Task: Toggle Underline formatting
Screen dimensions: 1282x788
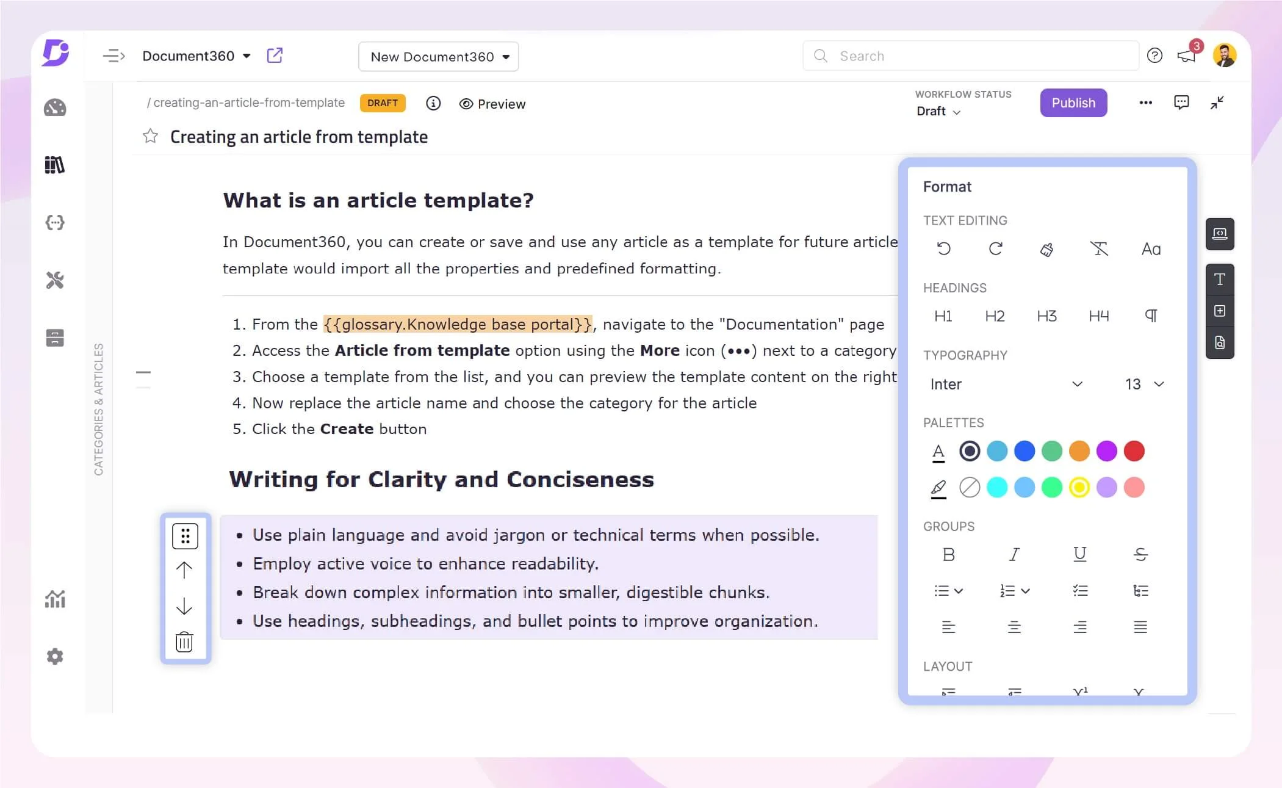Action: [x=1080, y=554]
